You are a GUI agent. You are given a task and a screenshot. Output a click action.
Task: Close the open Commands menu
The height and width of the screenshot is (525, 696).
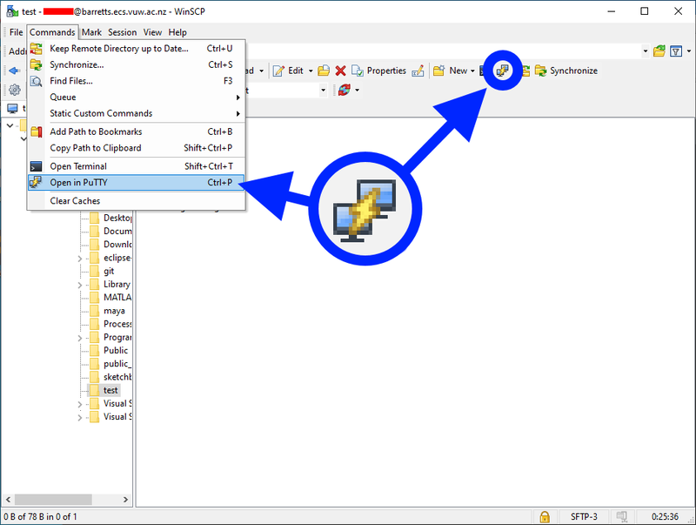click(x=52, y=32)
